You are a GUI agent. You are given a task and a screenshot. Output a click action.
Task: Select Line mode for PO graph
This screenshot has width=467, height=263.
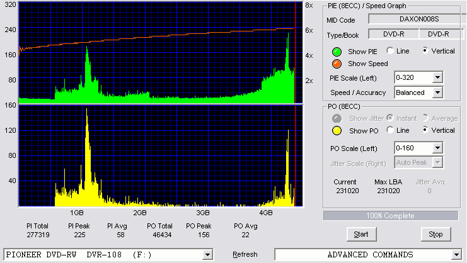tap(390, 130)
